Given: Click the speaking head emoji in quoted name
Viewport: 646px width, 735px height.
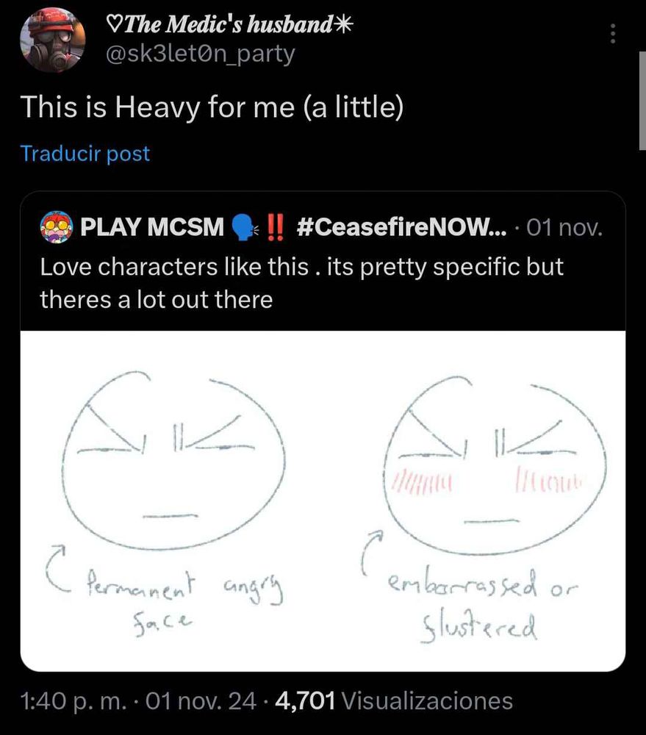Looking at the screenshot, I should (x=243, y=227).
